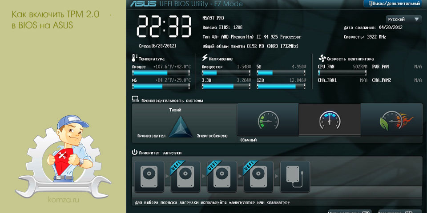Select the hard disk without UEFI badge
The width and height of the screenshot is (427, 213).
pyautogui.click(x=149, y=177)
